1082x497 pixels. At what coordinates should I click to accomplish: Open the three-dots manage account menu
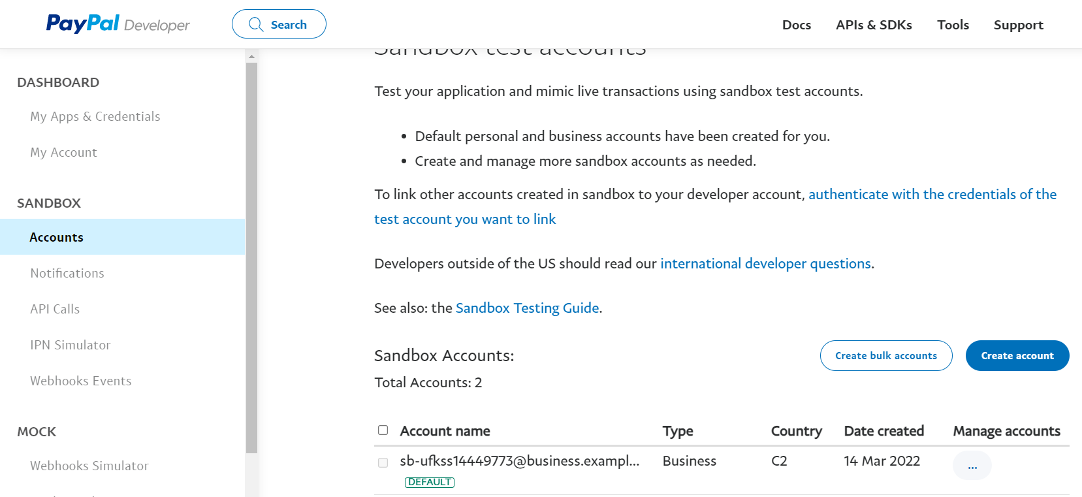click(972, 466)
